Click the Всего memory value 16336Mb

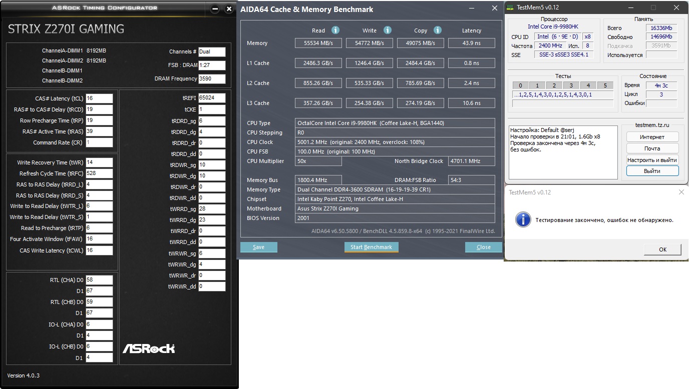click(x=661, y=28)
